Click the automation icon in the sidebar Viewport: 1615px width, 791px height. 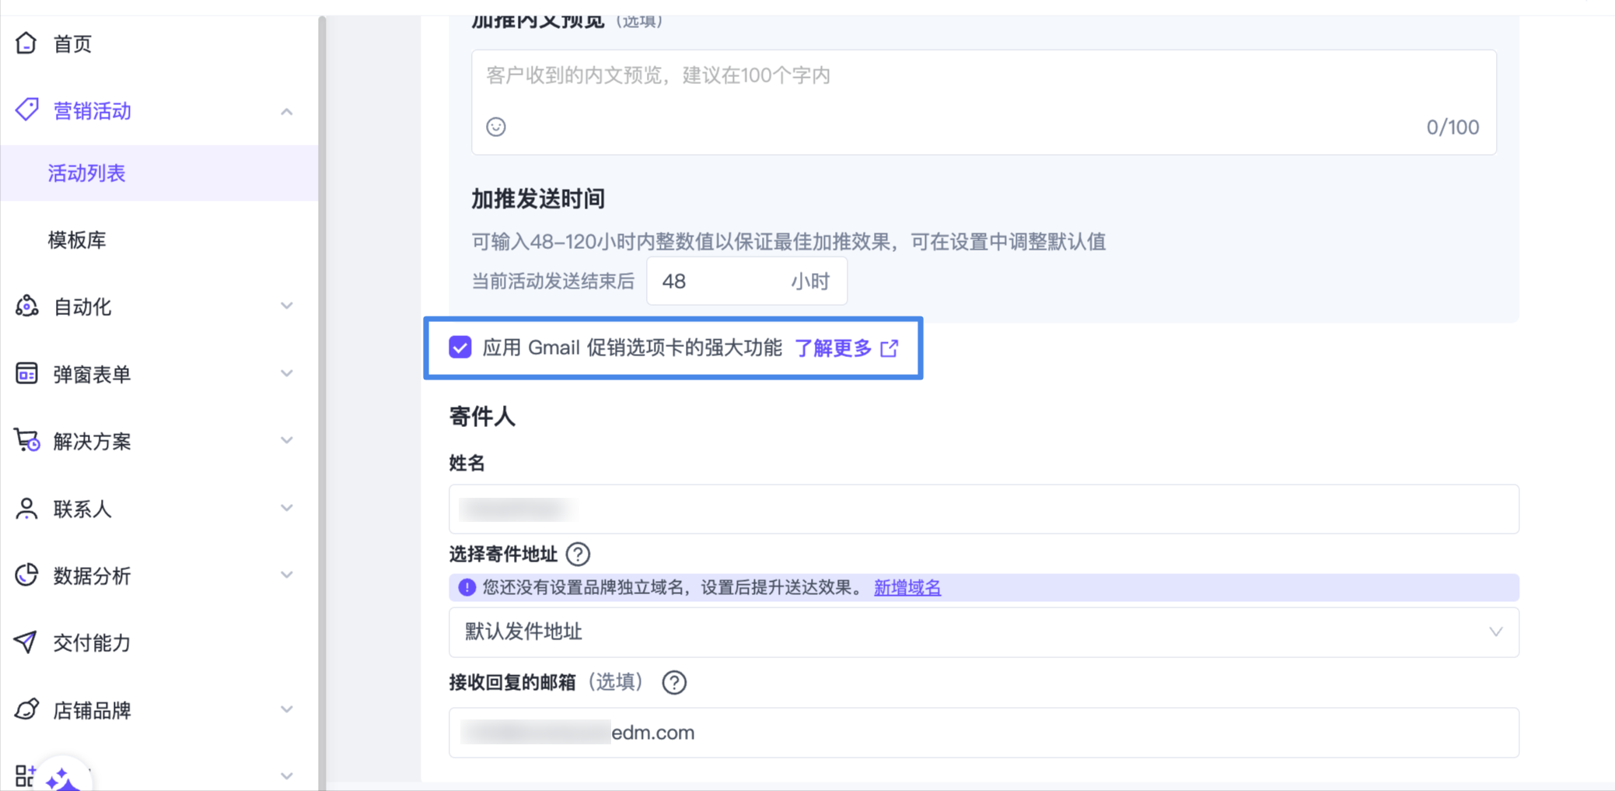pos(26,306)
